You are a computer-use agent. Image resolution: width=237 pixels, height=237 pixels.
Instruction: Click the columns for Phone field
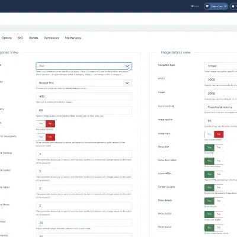coord(84,206)
